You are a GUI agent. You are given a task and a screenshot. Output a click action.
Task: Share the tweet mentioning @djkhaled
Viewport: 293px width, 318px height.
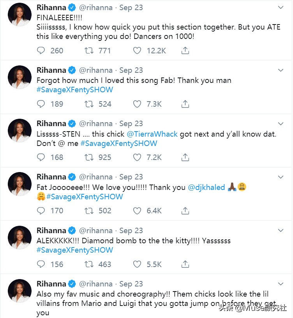click(x=185, y=211)
